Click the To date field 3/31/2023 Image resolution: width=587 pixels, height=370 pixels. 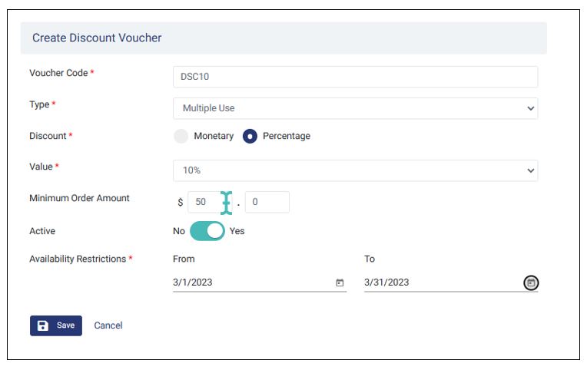(x=451, y=282)
